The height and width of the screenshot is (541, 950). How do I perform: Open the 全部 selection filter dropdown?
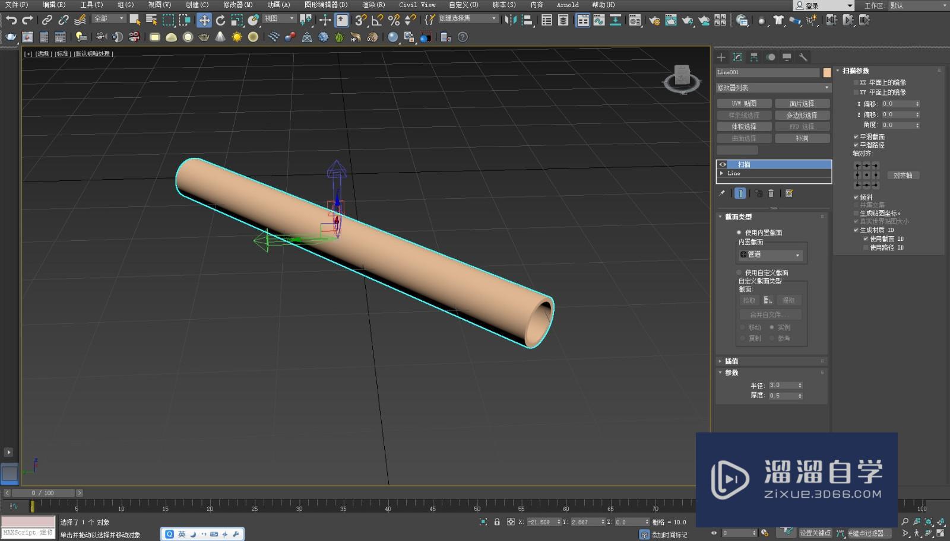[109, 19]
